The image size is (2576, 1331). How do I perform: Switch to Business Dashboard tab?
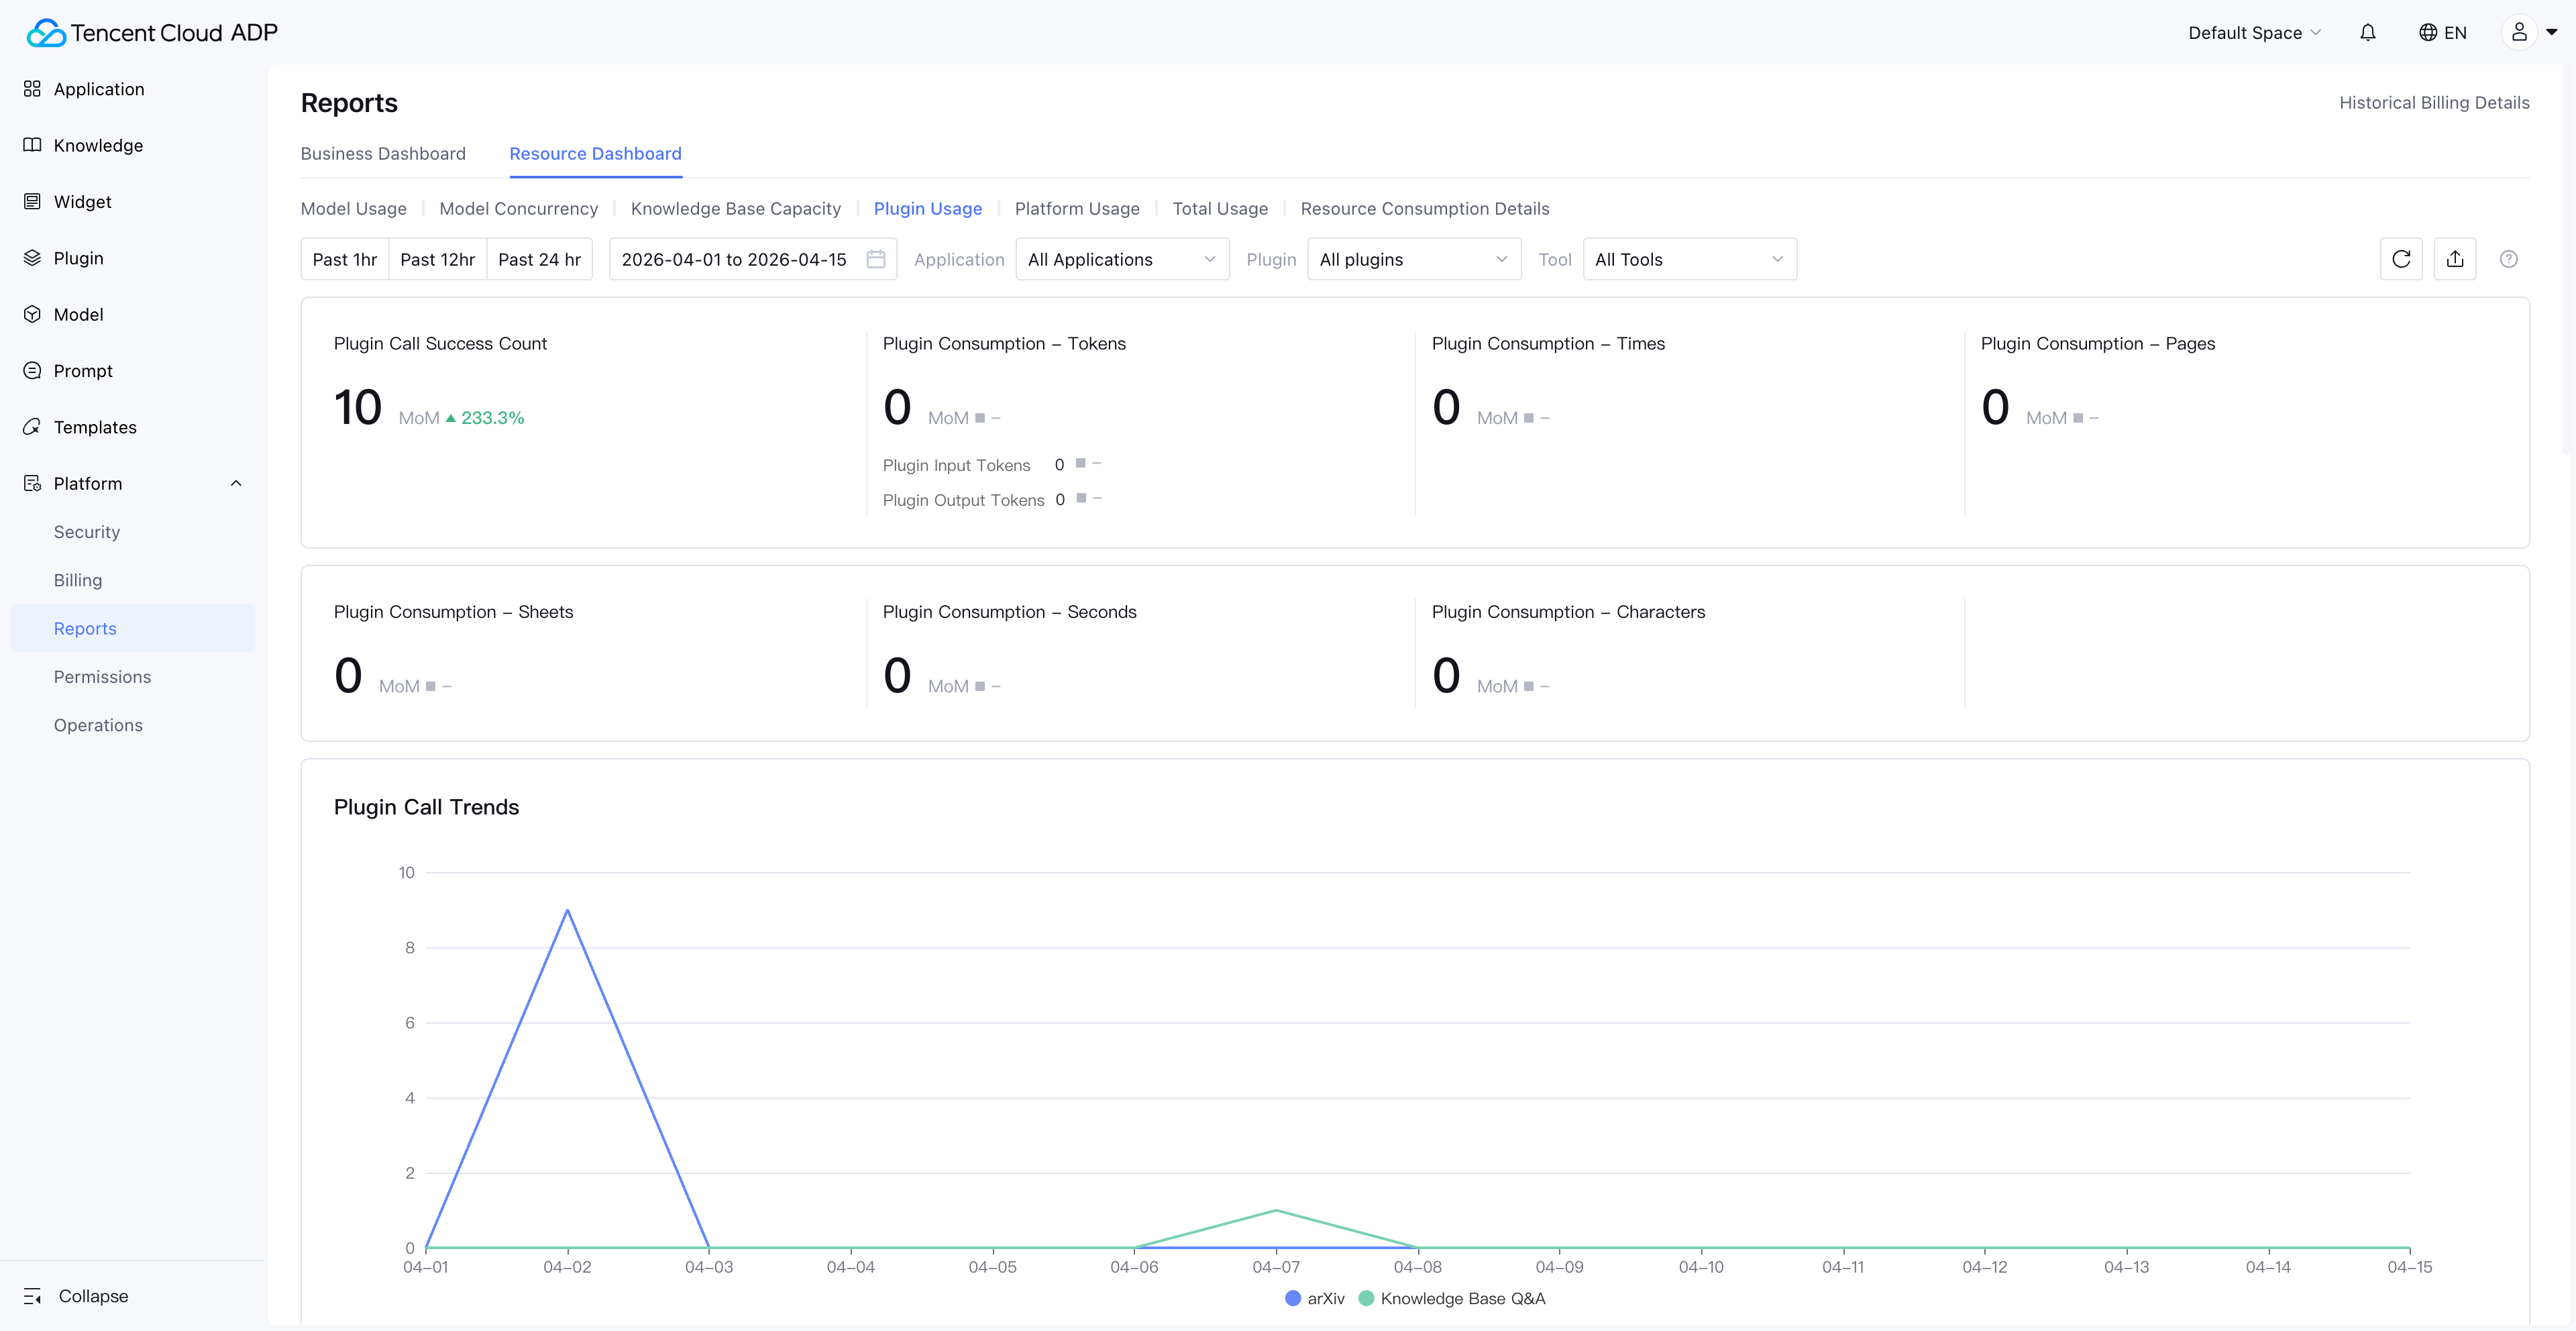click(383, 153)
